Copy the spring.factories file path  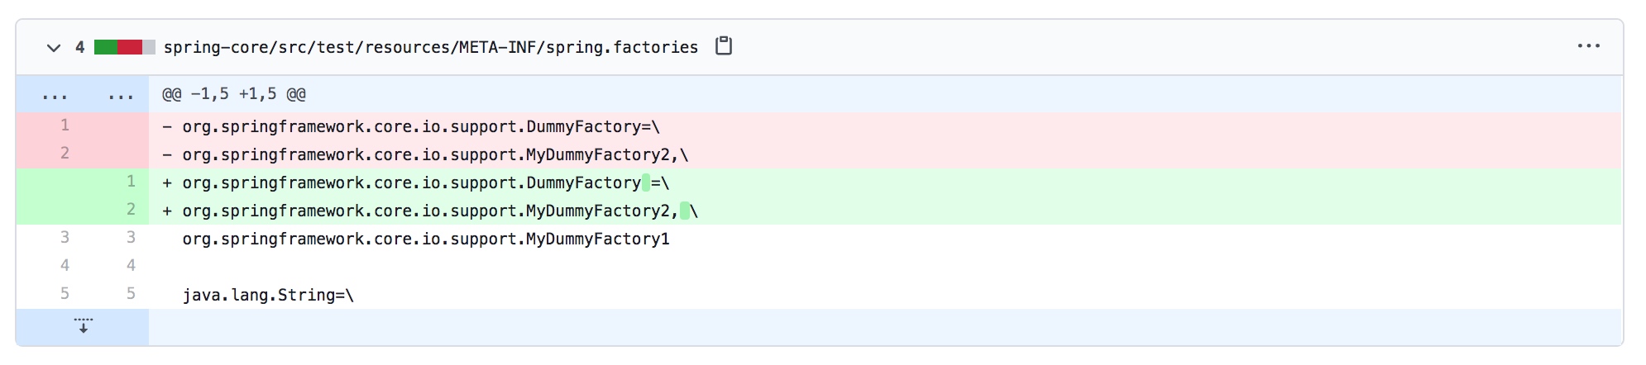724,46
